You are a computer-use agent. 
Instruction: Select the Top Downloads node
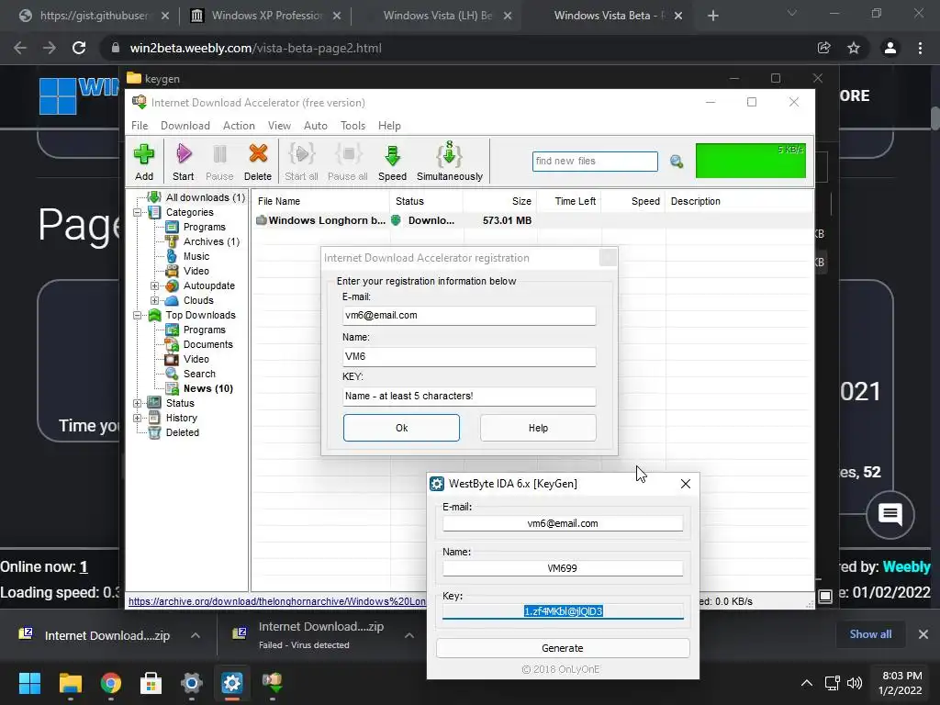[200, 315]
